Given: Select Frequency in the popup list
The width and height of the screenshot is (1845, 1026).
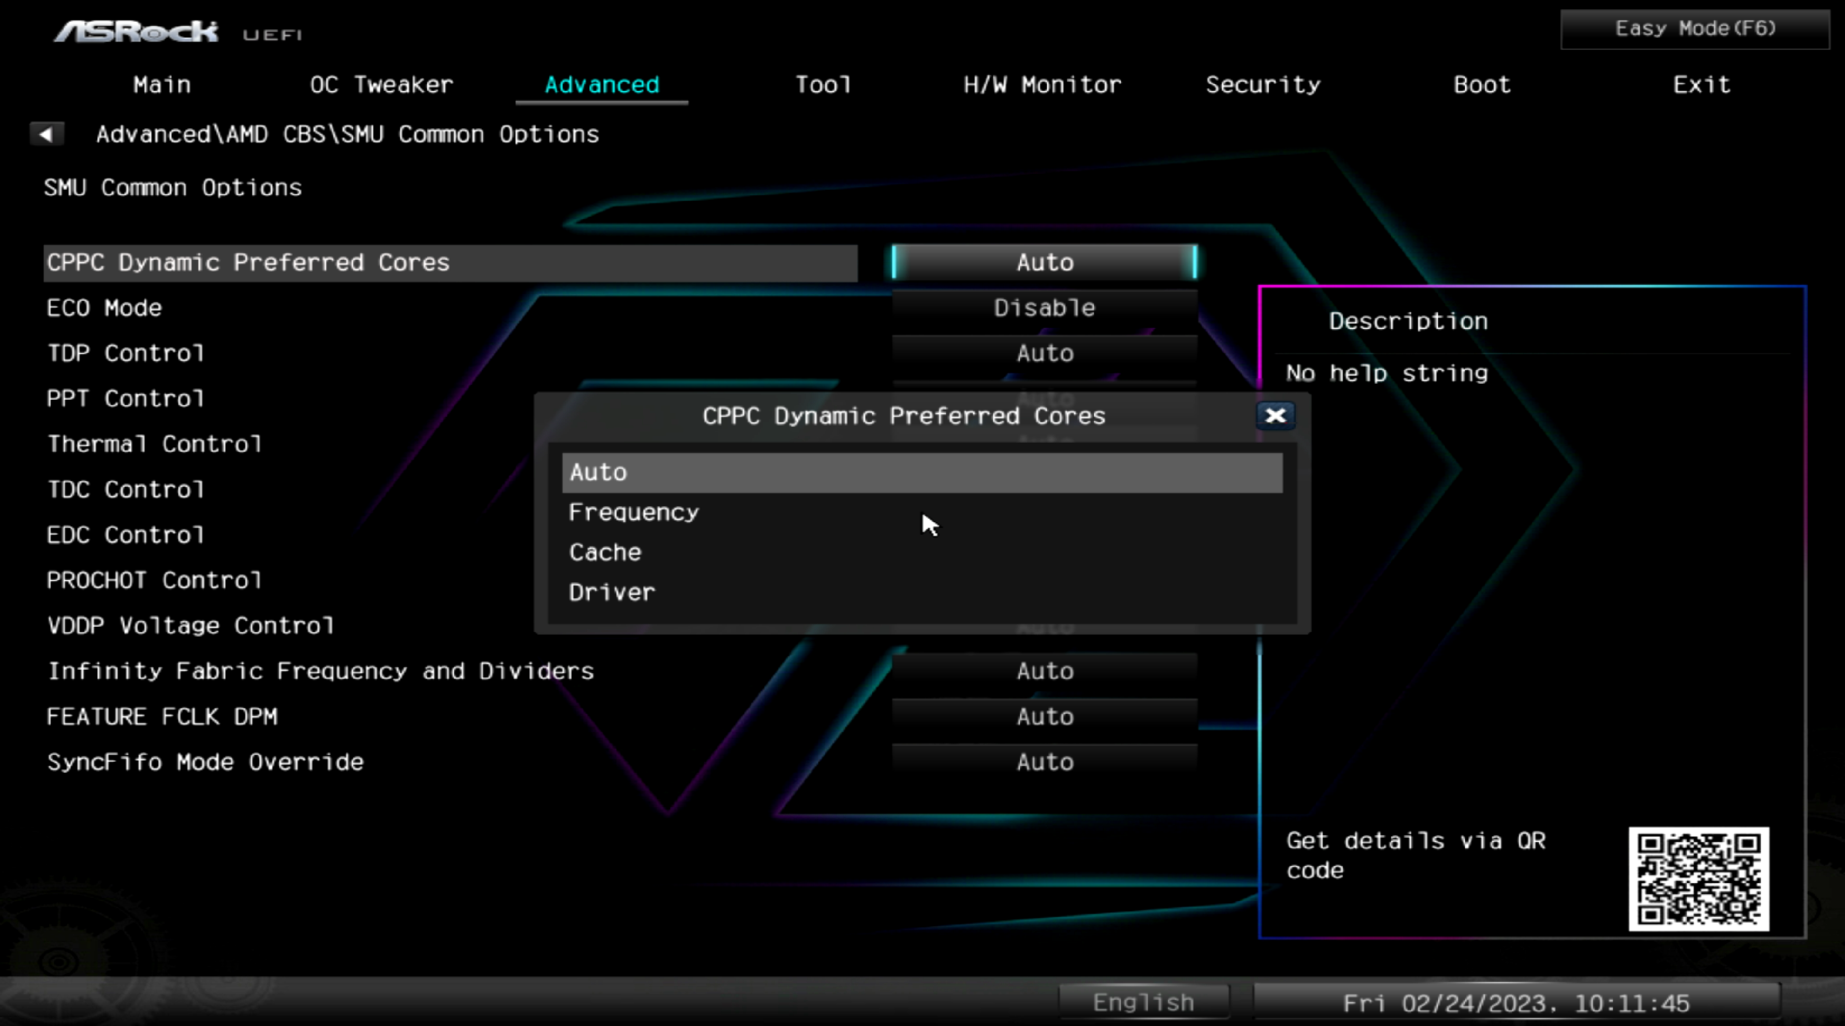Looking at the screenshot, I should pyautogui.click(x=633, y=512).
